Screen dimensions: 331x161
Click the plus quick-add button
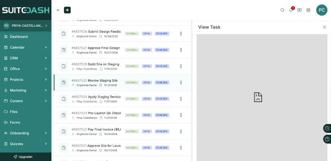click(x=68, y=10)
